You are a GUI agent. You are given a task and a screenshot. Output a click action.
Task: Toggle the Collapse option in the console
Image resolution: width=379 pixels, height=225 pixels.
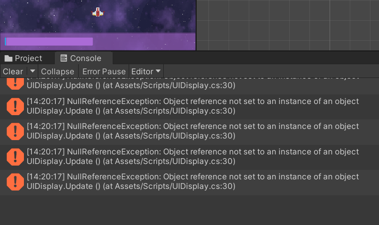57,71
